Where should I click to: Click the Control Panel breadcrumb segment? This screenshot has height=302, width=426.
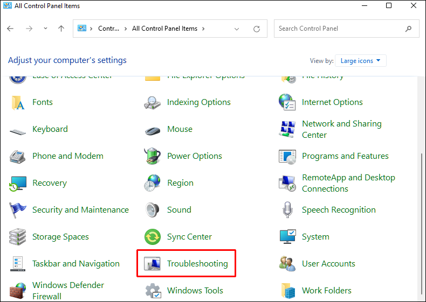pos(108,29)
